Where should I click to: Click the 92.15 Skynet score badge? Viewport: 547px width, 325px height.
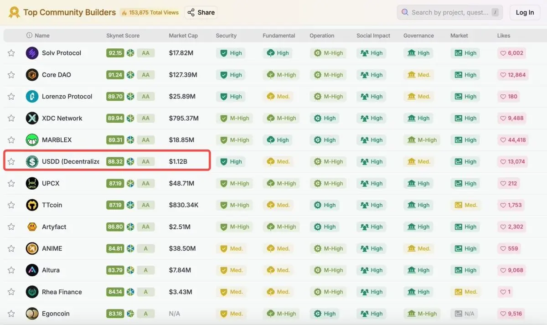click(x=115, y=53)
